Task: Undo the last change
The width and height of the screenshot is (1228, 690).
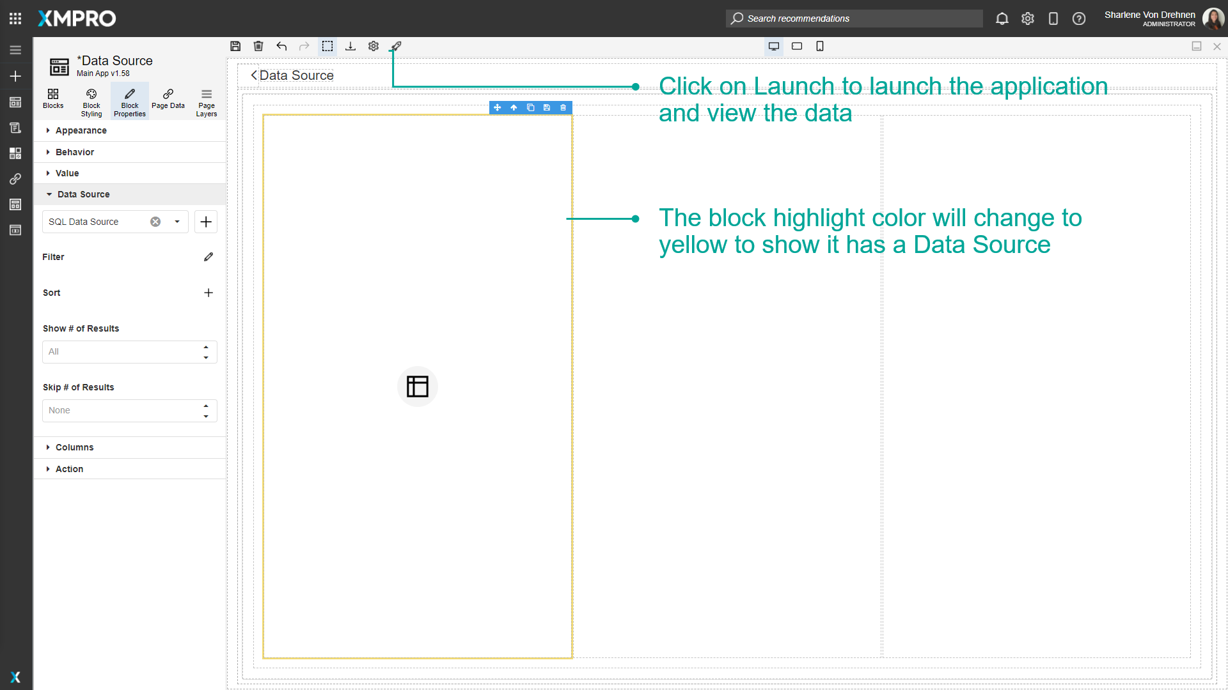Action: click(x=281, y=46)
